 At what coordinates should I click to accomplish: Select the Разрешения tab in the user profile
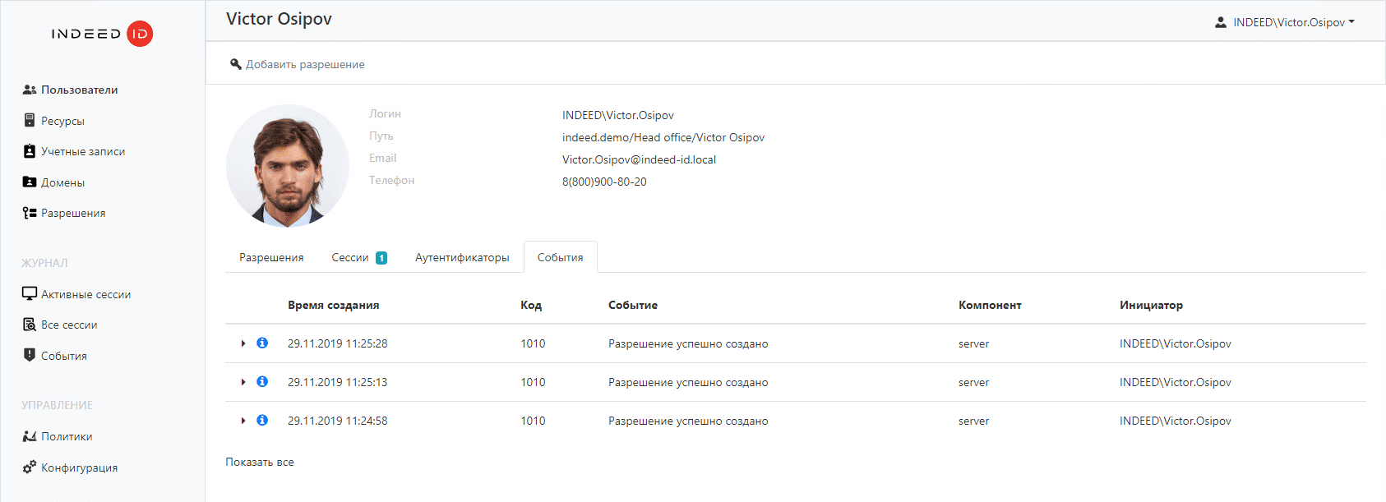[271, 257]
